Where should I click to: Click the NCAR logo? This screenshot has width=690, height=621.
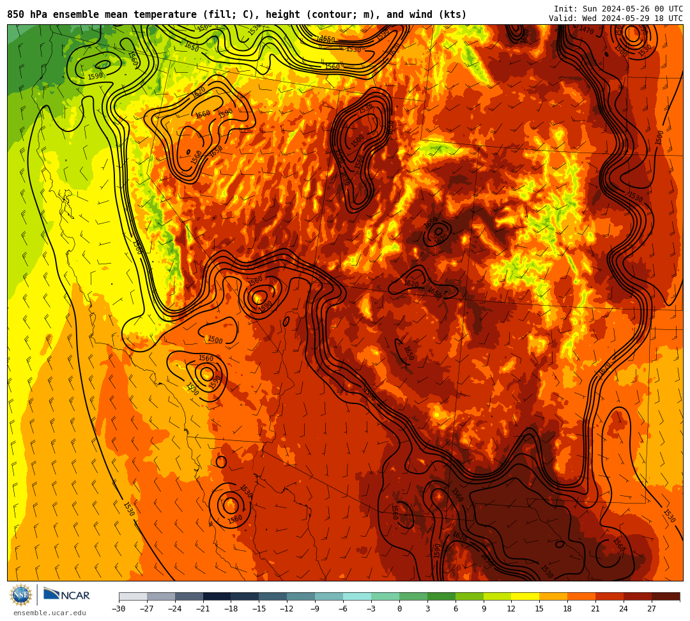pos(66,595)
